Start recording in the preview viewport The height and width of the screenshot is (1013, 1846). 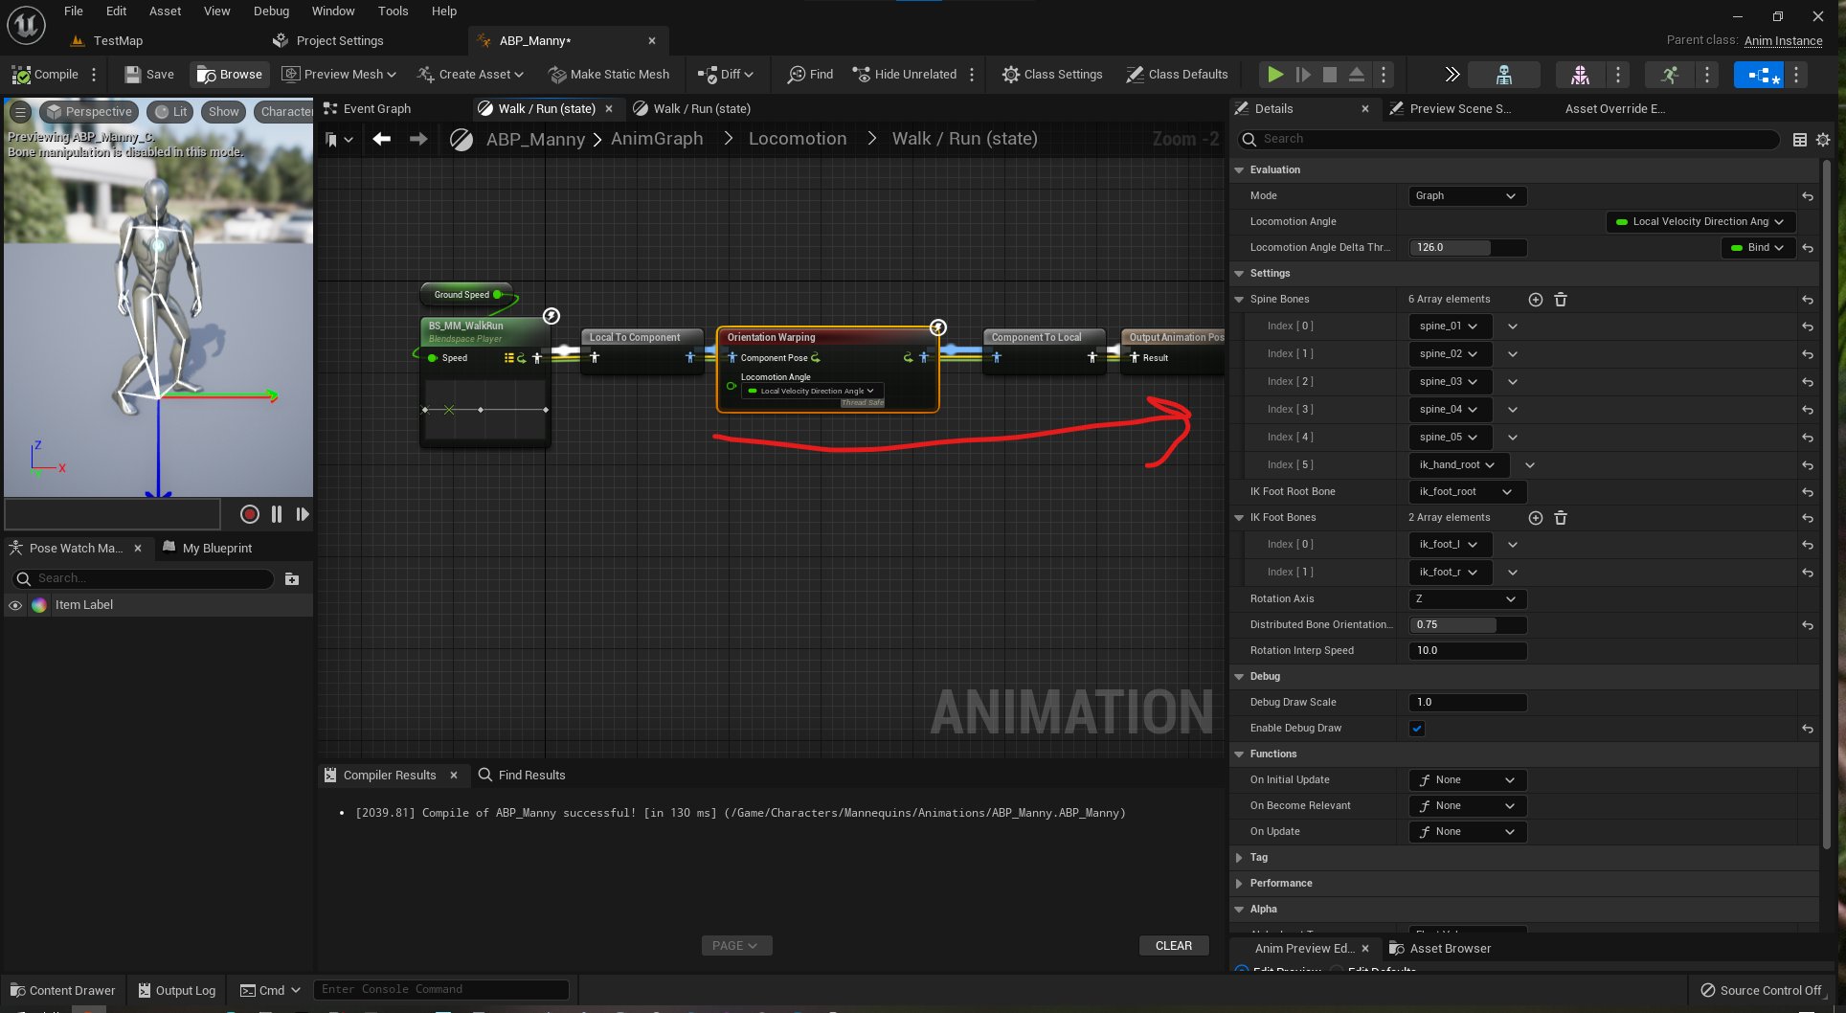[x=248, y=514]
